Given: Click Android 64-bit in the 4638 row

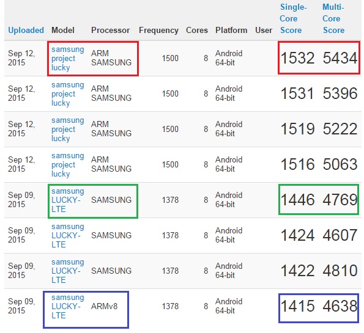Looking at the screenshot, I should click(229, 306).
